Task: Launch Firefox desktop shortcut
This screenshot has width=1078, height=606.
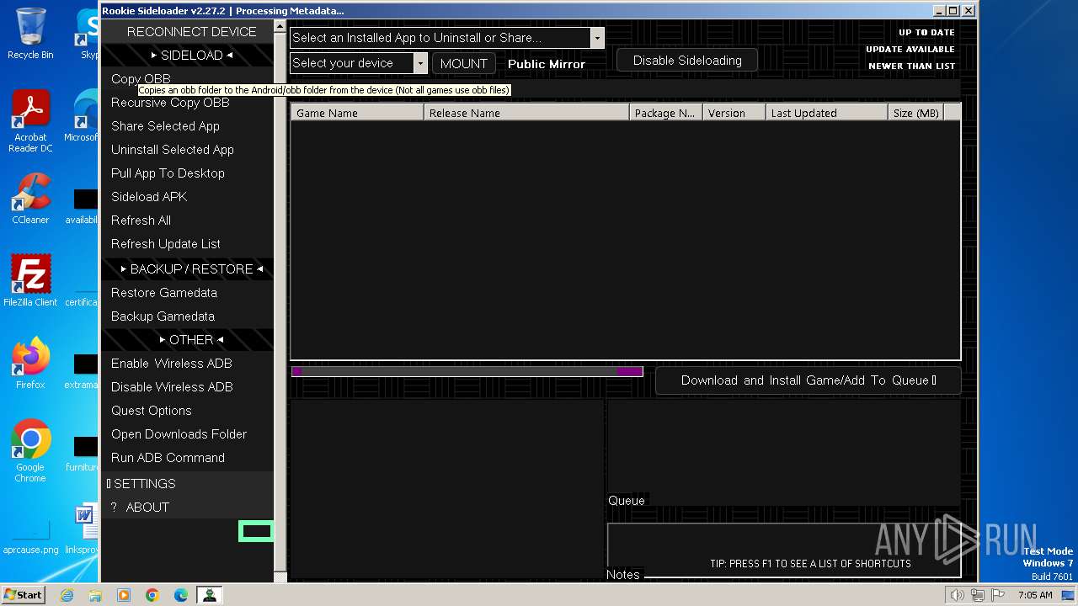Action: click(x=30, y=363)
